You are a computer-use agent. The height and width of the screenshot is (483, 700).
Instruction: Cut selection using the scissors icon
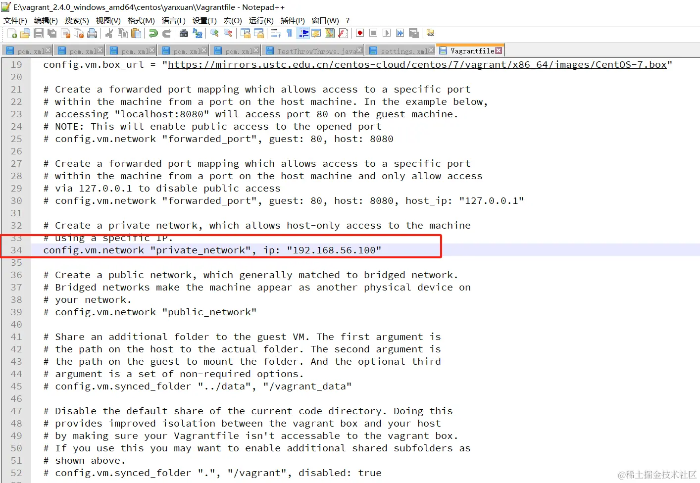point(109,33)
